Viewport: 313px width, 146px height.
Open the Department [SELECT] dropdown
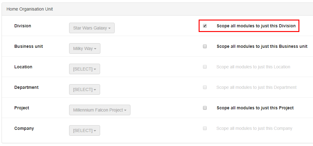85,89
